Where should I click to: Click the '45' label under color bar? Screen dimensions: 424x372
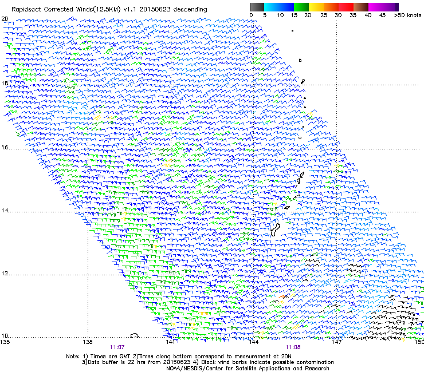(x=382, y=15)
